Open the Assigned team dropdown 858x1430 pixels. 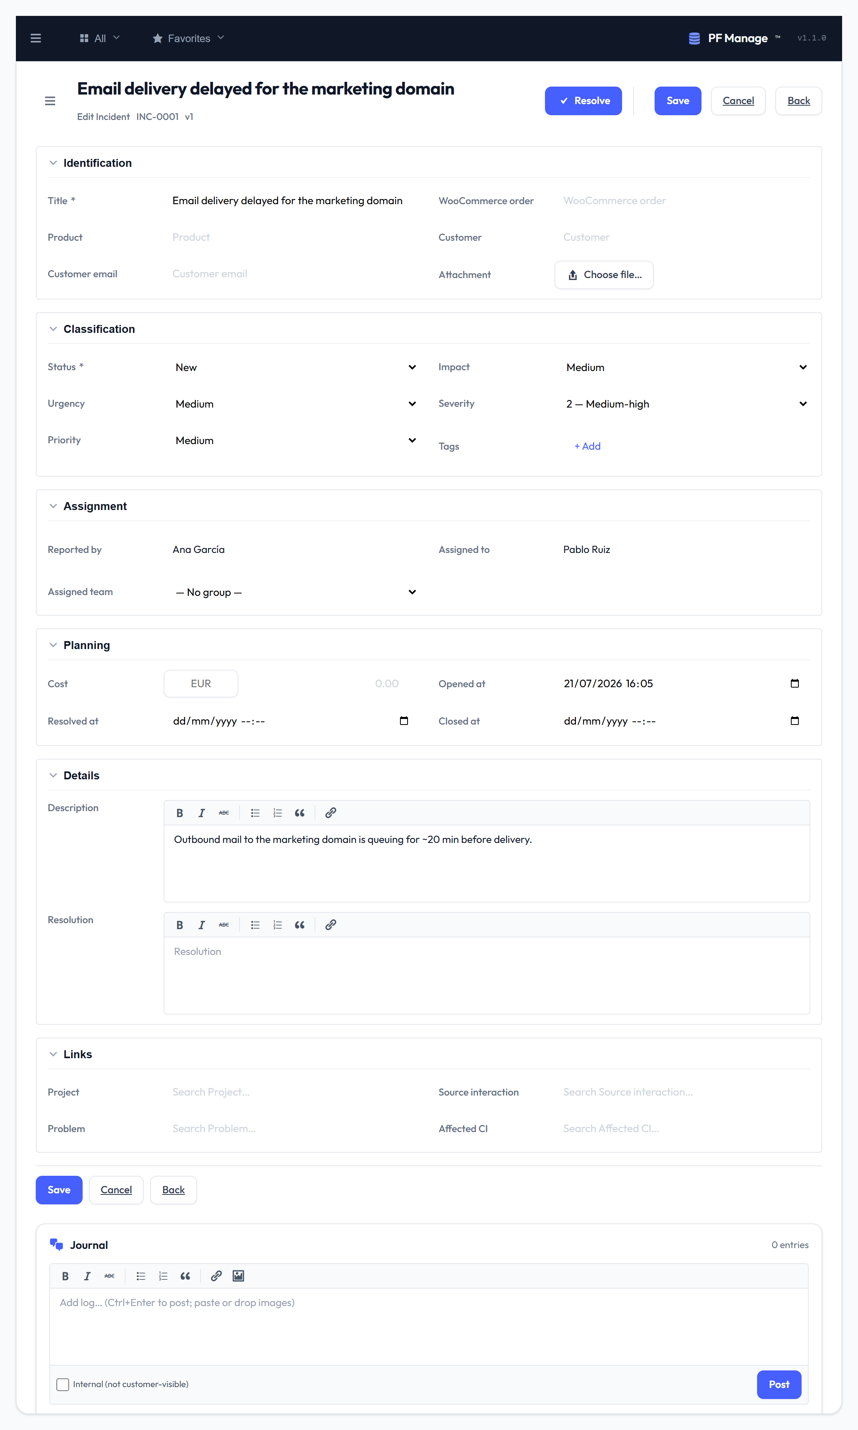[x=296, y=592]
